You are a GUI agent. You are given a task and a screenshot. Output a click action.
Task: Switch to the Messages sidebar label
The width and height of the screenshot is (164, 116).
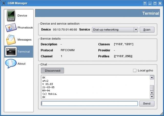coord(25,40)
